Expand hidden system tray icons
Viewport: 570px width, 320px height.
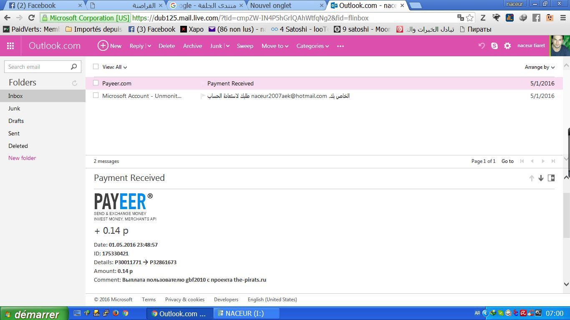click(x=485, y=313)
